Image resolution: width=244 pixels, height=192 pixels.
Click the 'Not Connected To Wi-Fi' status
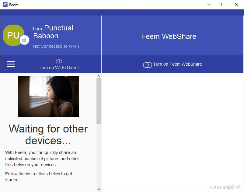(56, 46)
